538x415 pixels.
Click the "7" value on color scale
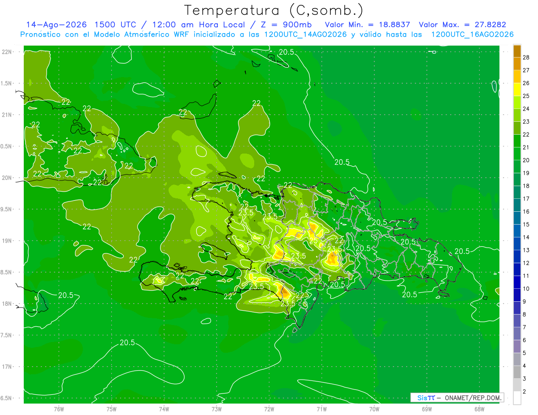525,327
